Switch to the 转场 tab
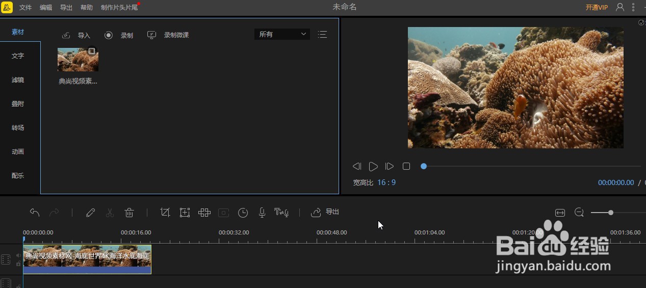The height and width of the screenshot is (288, 646). (18, 127)
